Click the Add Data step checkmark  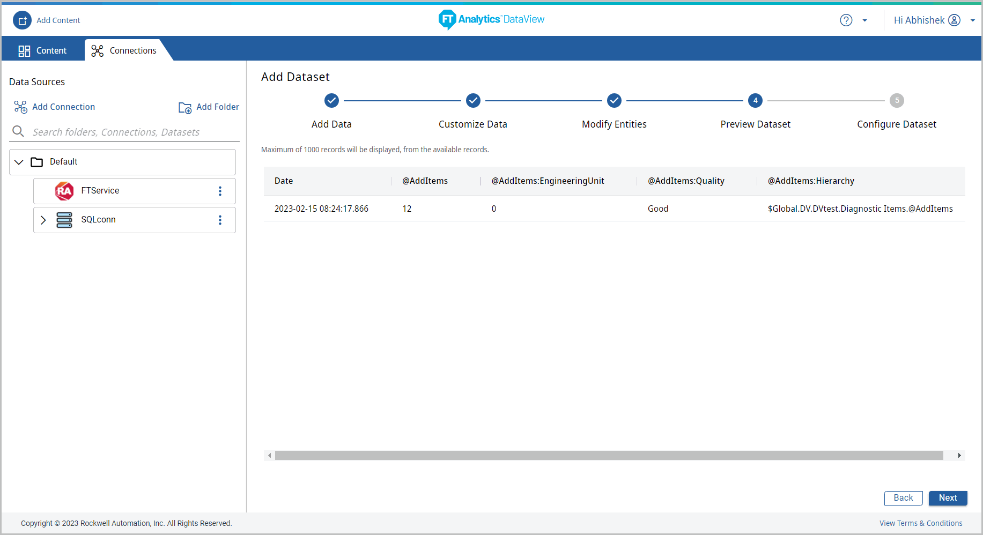pyautogui.click(x=331, y=100)
